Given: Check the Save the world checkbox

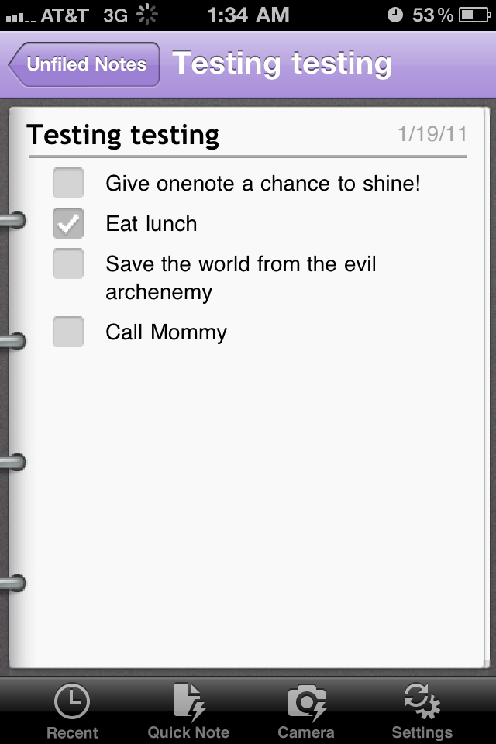Looking at the screenshot, I should point(68,264).
